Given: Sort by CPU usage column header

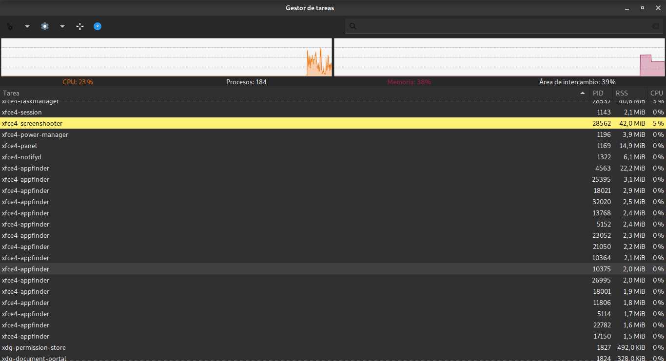Looking at the screenshot, I should pyautogui.click(x=656, y=93).
